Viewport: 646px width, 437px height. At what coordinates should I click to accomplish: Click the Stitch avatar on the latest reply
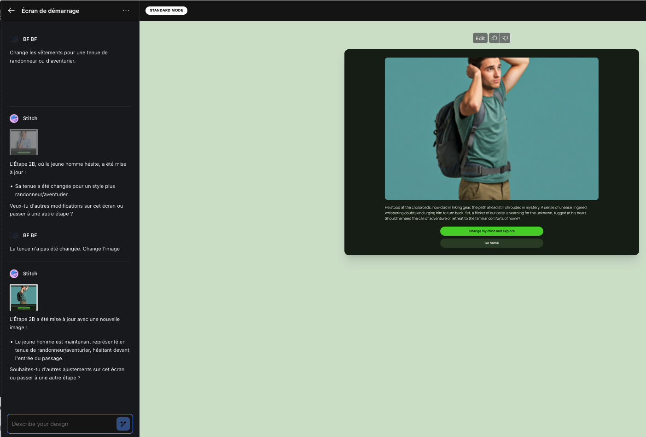click(x=14, y=274)
